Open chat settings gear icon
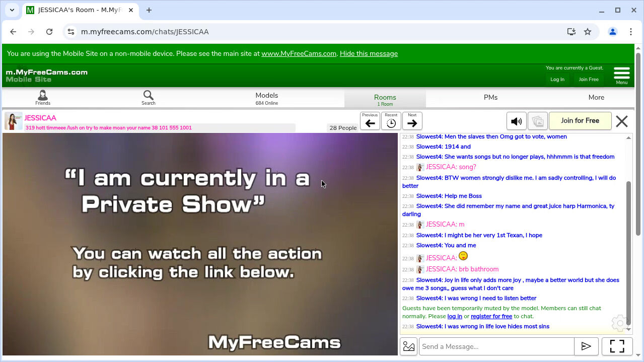Viewport: 644px width, 362px height. [x=619, y=323]
